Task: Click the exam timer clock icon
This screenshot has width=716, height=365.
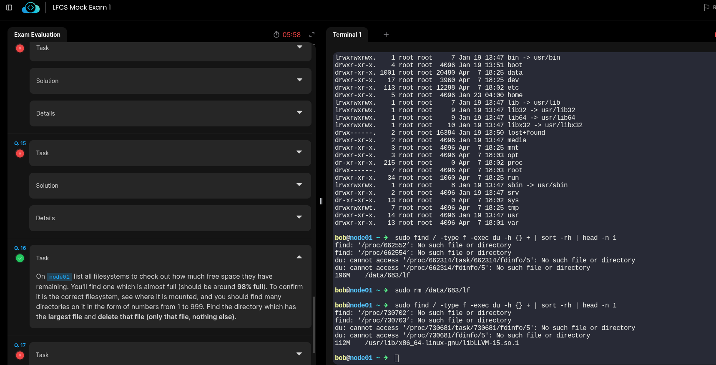Action: coord(276,35)
